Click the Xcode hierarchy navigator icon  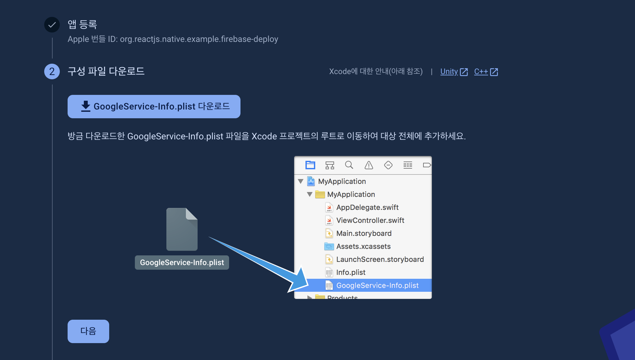[x=330, y=165]
